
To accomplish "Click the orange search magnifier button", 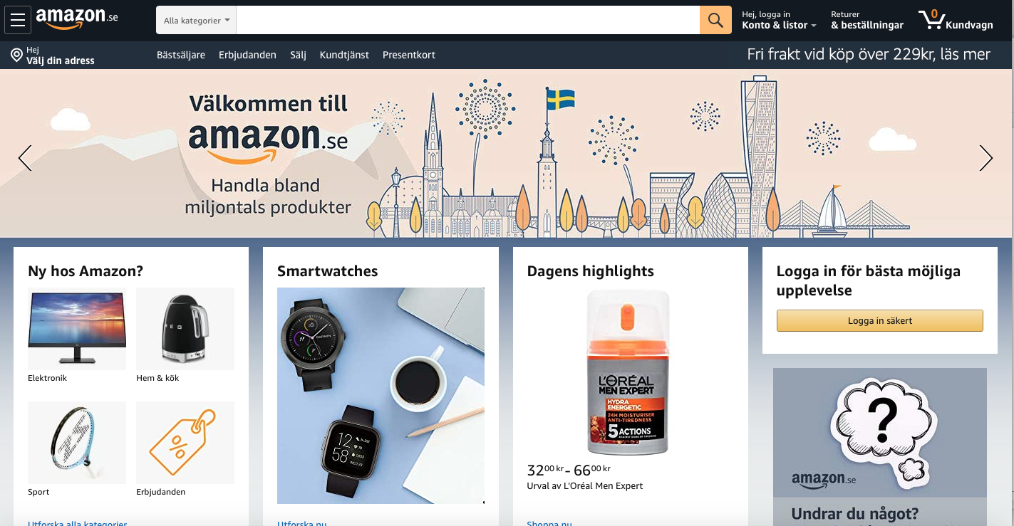I will [x=715, y=20].
